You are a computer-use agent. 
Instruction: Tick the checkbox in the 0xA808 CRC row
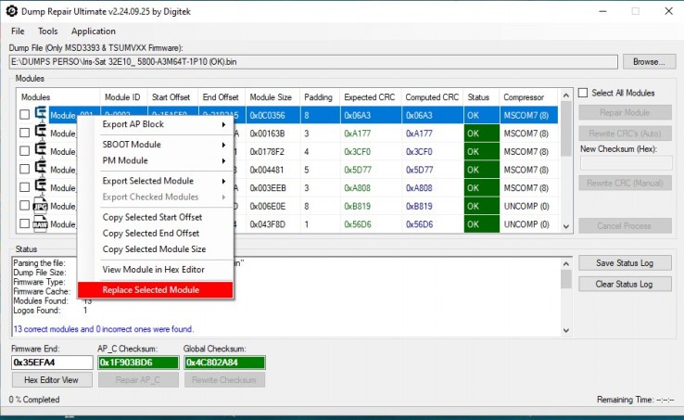24,187
